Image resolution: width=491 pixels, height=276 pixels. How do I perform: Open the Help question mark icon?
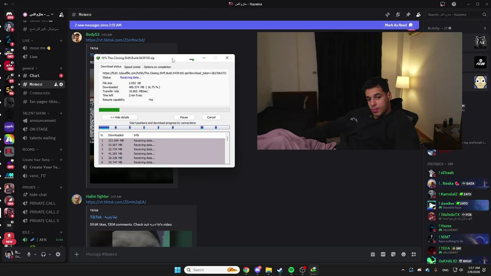click(454, 4)
